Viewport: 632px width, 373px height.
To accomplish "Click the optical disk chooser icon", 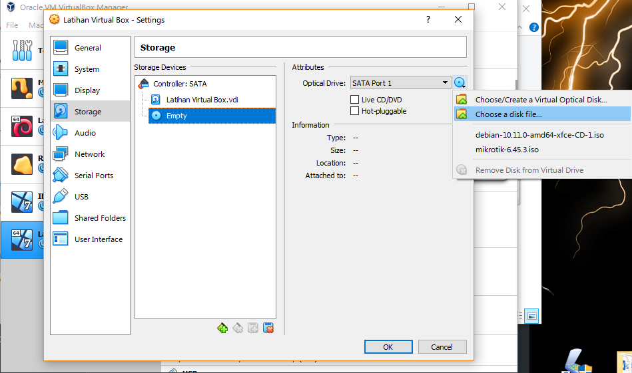I will tap(460, 83).
